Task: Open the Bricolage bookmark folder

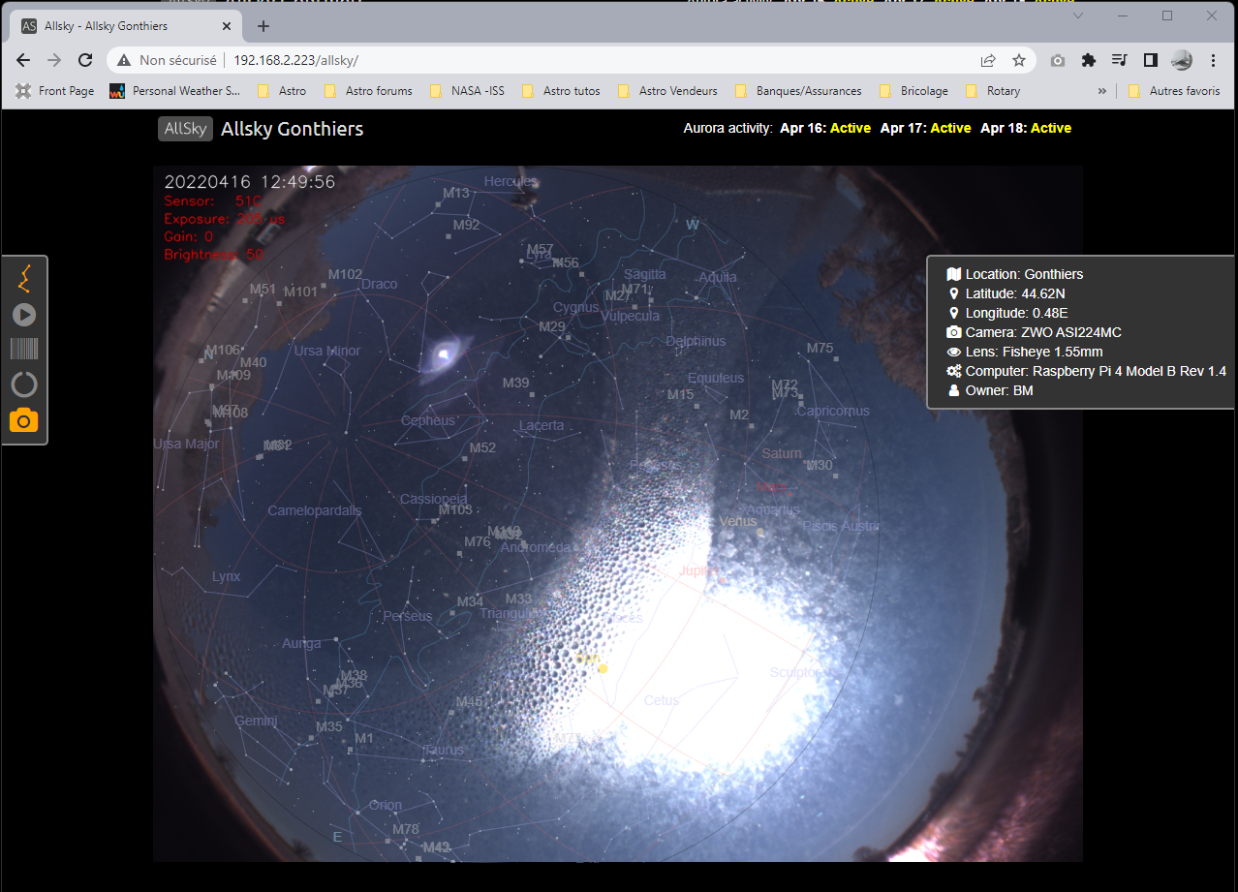Action: [x=913, y=91]
